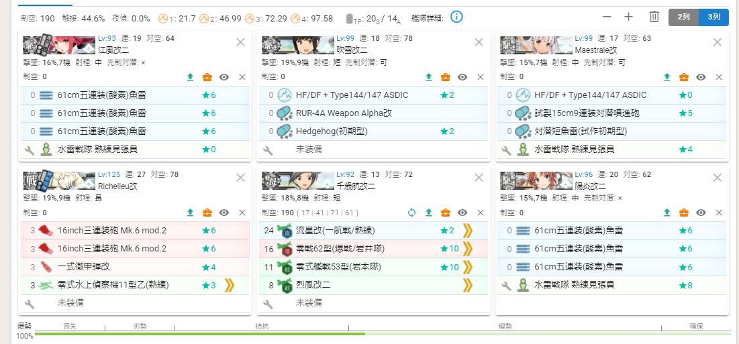Viewport: 739px width, 344px height.
Task: Select the 対潜短魚雷(試作初期型) equipment slot
Action: (612, 131)
